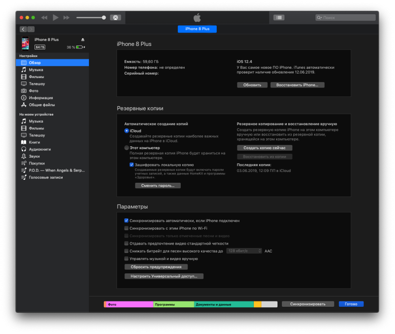Click the blue Готово button
The width and height of the screenshot is (395, 334).
click(351, 304)
